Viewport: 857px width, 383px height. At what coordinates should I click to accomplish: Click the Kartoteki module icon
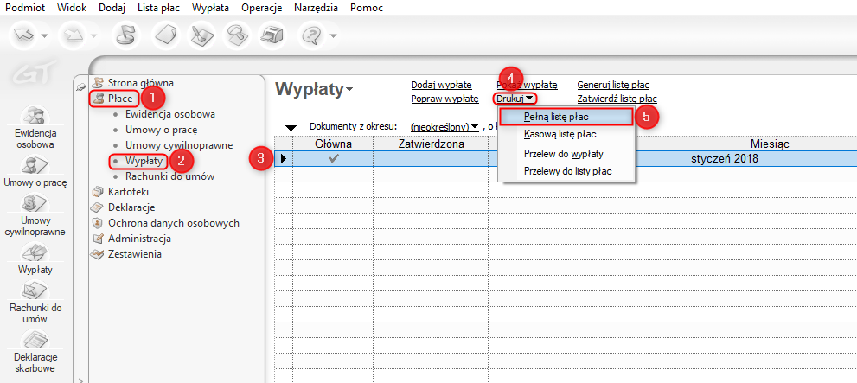point(98,192)
